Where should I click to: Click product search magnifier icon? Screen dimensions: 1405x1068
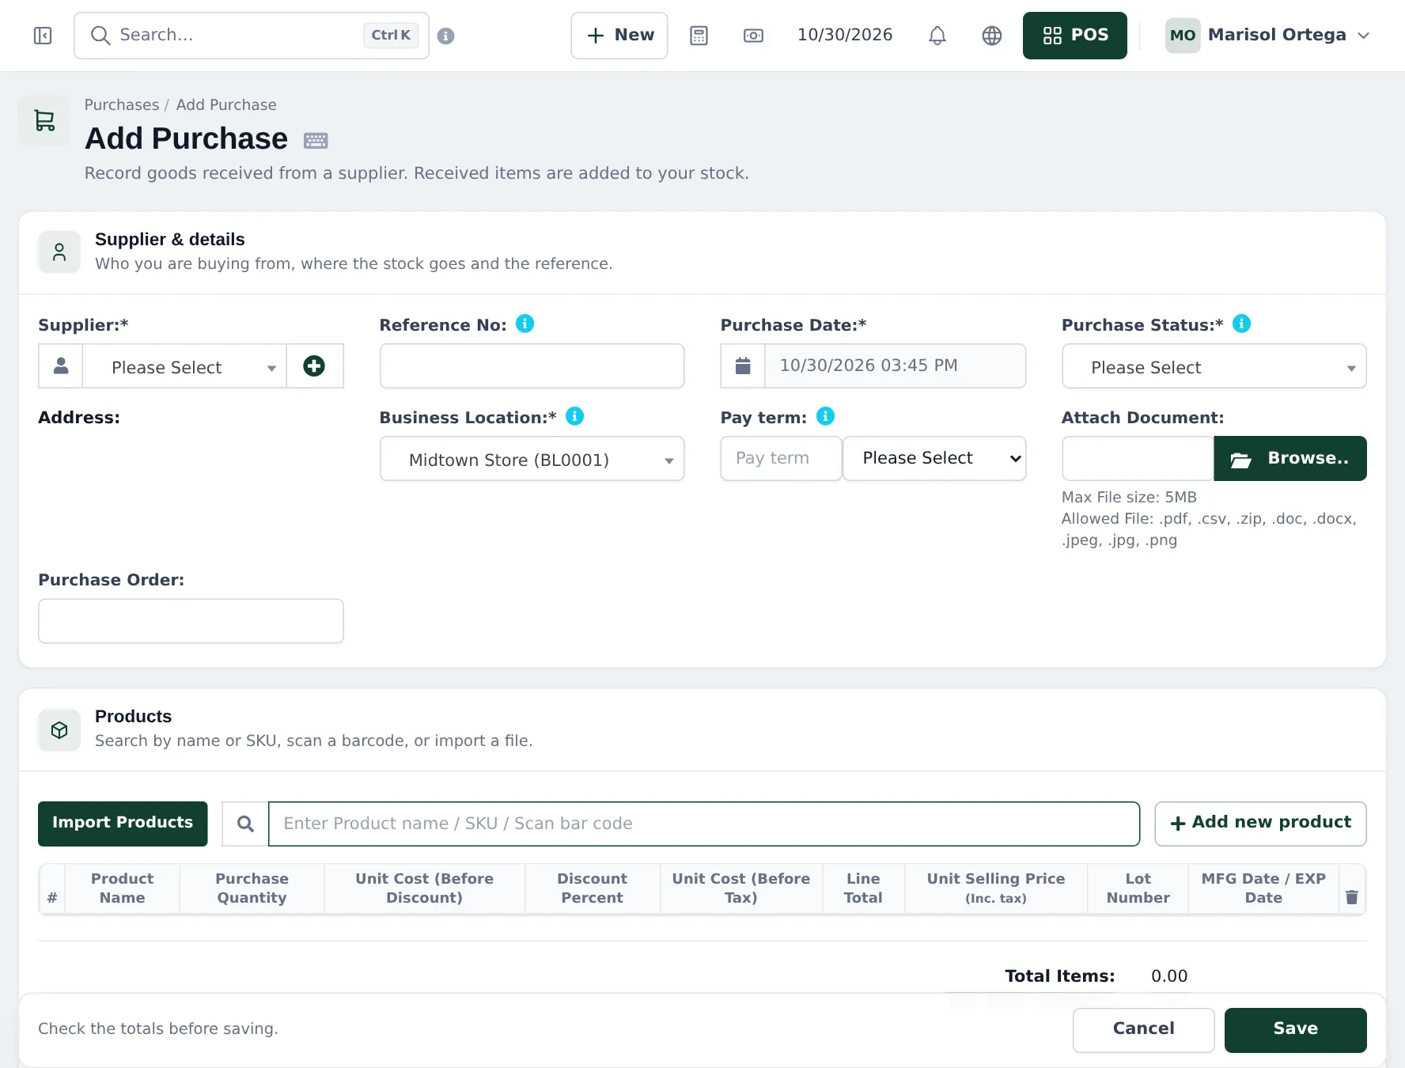click(245, 824)
